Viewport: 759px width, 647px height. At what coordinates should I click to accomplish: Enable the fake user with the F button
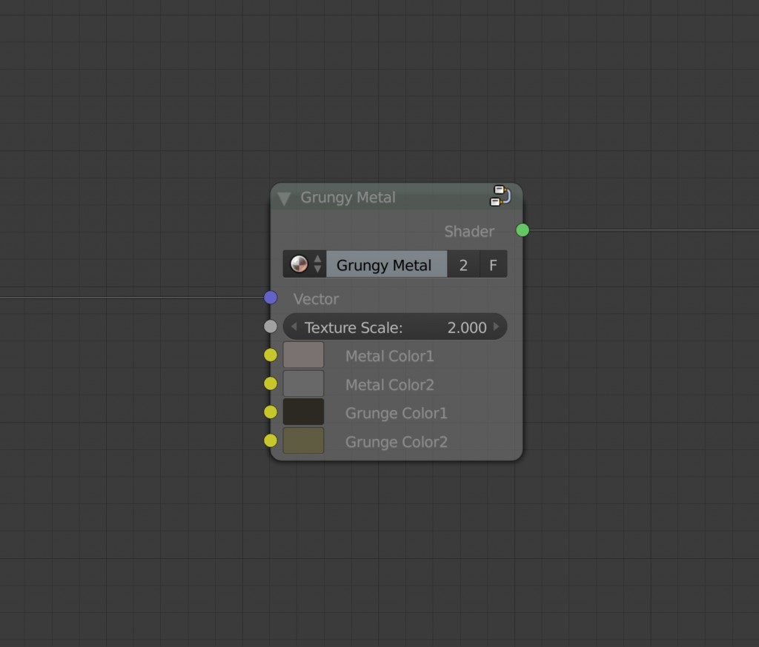tap(493, 264)
